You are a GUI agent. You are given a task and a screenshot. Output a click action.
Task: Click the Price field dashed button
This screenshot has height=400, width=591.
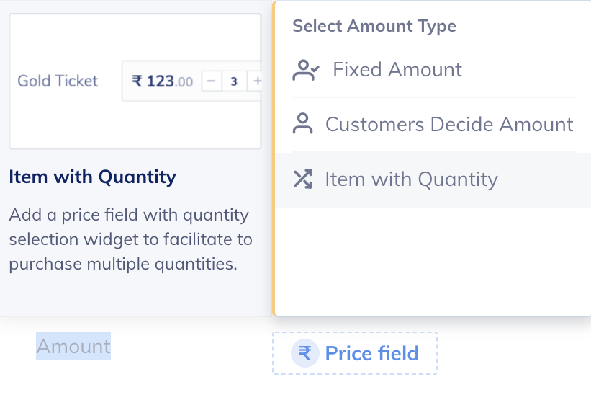point(355,353)
